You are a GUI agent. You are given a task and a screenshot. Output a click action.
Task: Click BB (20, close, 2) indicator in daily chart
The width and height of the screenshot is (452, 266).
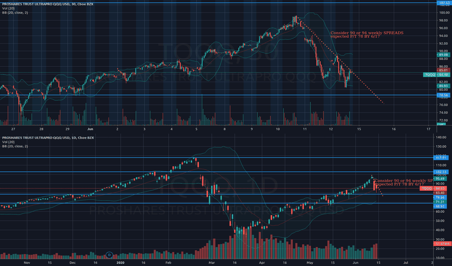(x=15, y=147)
